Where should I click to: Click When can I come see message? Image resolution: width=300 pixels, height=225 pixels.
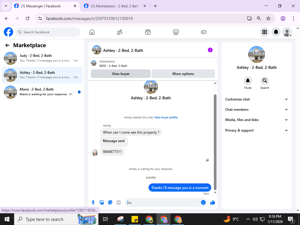click(x=131, y=132)
